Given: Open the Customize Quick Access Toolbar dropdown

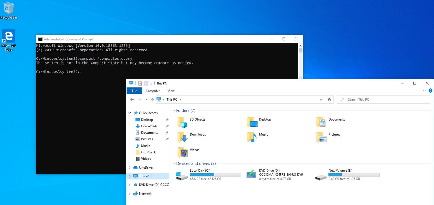Looking at the screenshot, I should click(x=151, y=83).
